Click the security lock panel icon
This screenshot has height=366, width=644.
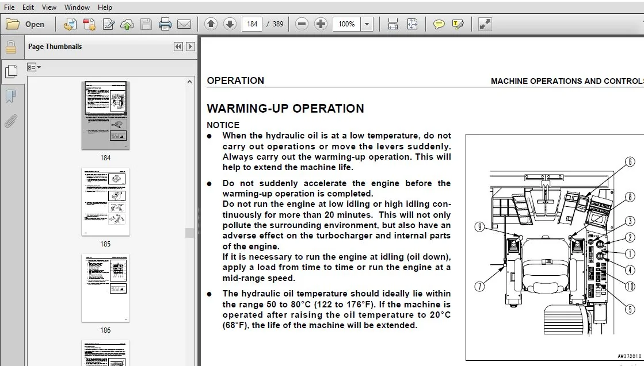[x=11, y=47]
